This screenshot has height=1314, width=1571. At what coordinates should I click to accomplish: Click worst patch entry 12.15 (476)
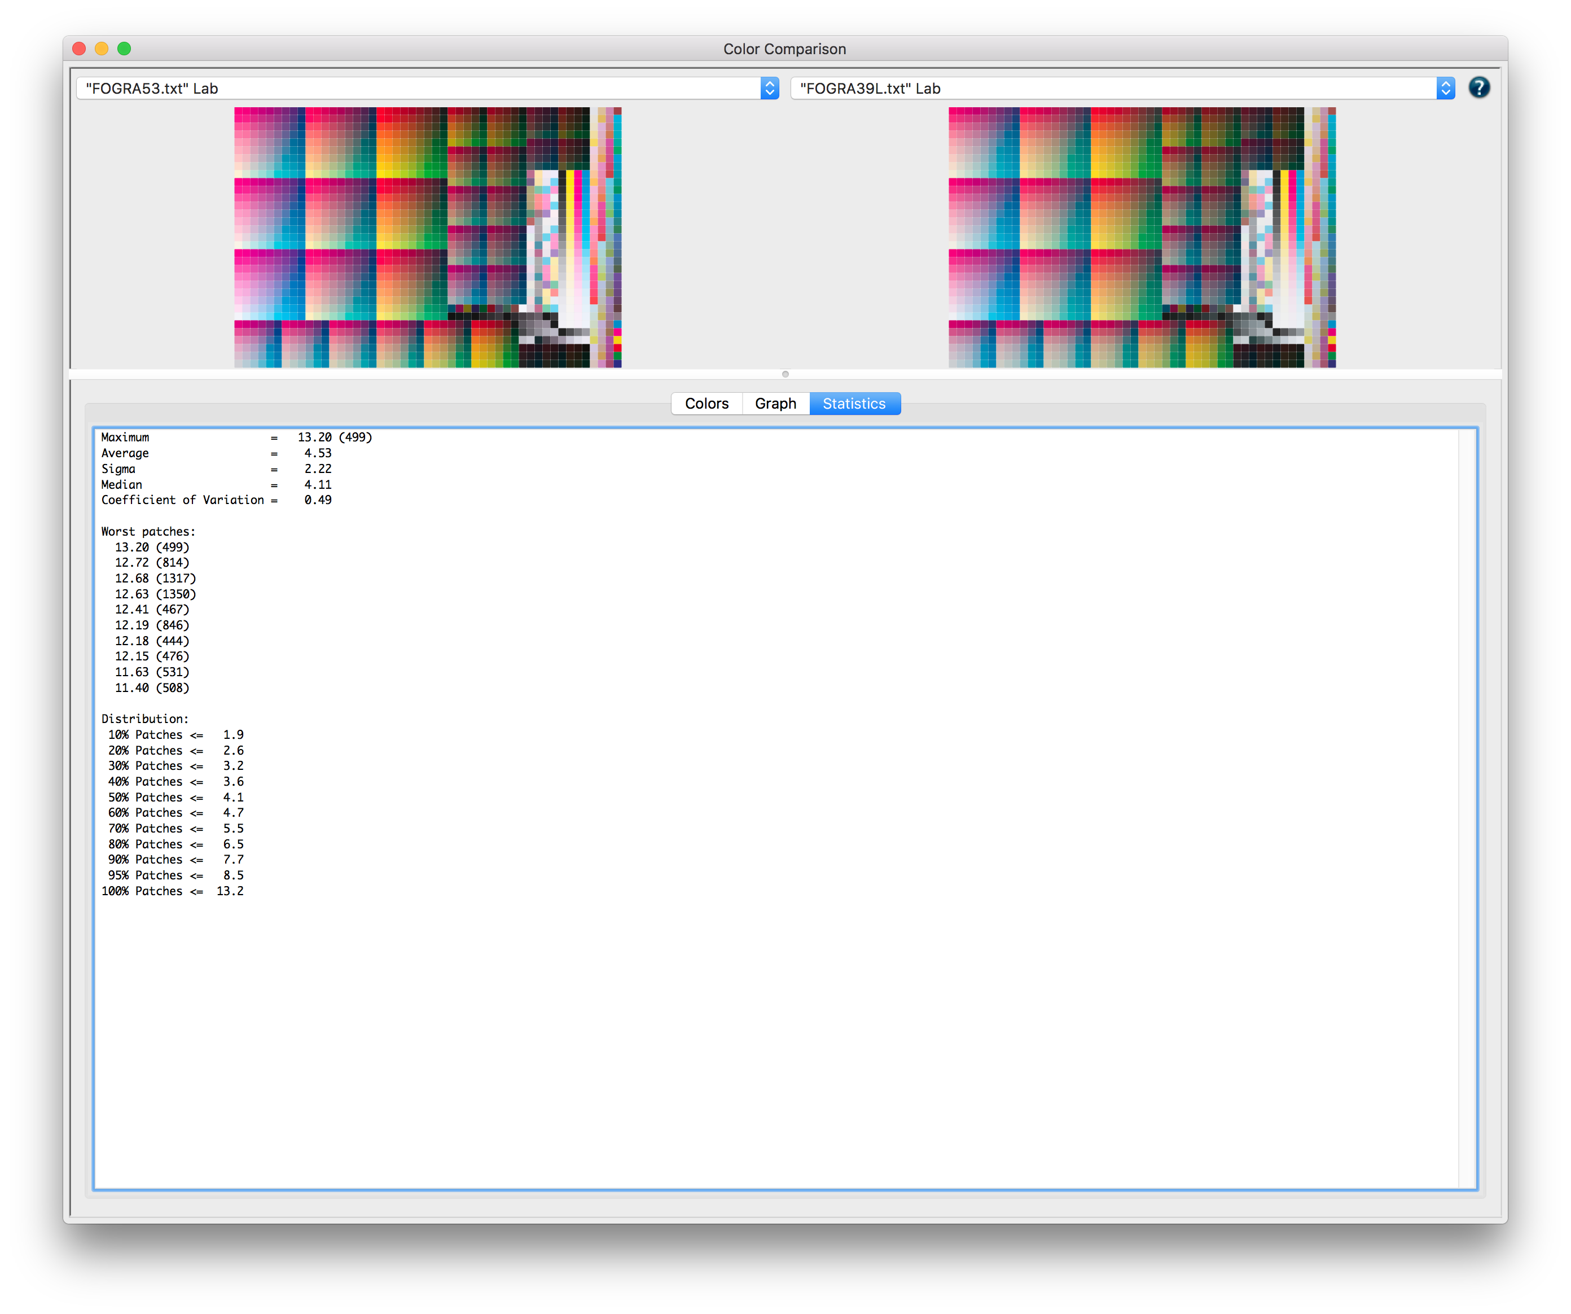[152, 656]
